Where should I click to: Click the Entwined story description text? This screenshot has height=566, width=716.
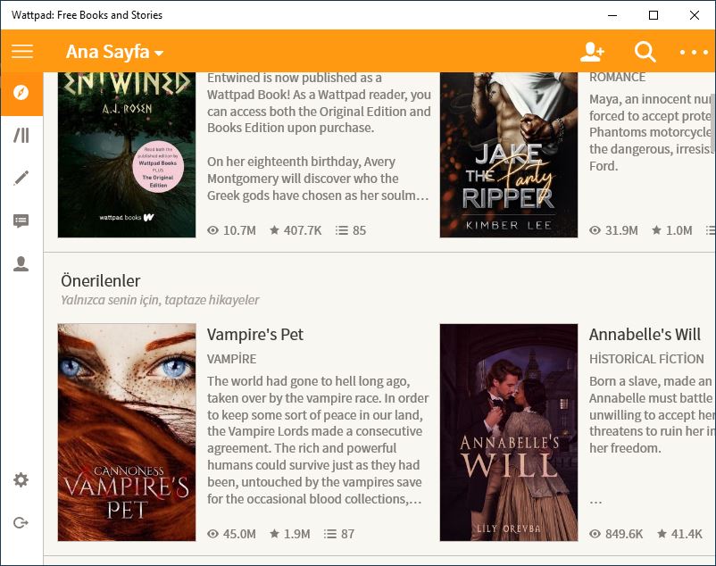(319, 137)
